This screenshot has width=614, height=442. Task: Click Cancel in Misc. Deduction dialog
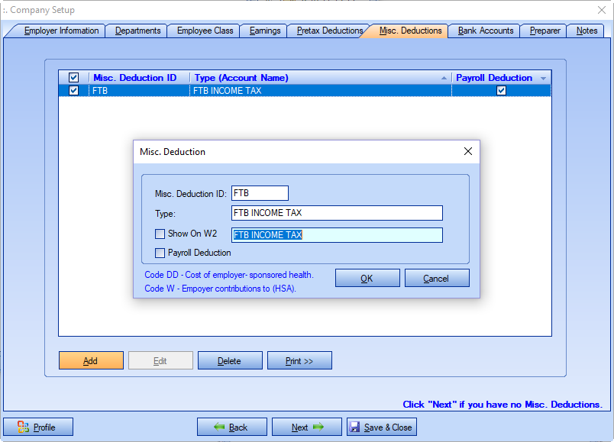[436, 278]
